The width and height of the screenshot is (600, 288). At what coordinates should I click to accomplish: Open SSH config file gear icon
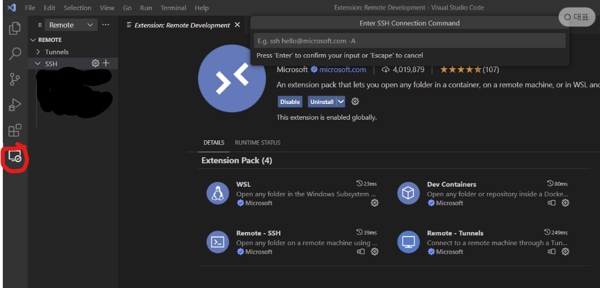tap(95, 63)
